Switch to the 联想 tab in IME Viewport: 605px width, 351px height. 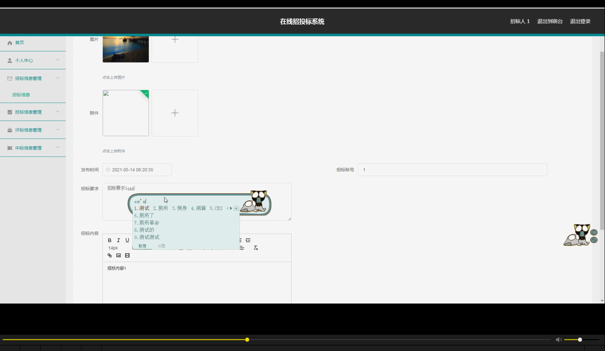click(x=142, y=246)
